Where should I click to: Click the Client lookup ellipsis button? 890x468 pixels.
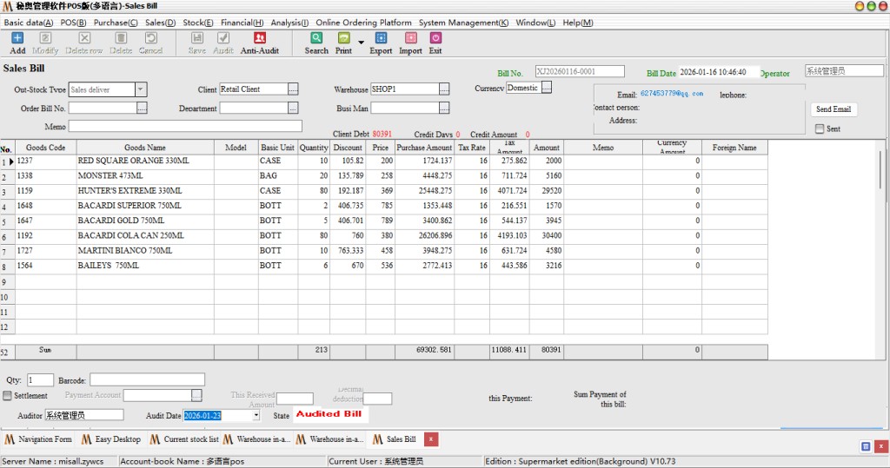click(x=293, y=89)
